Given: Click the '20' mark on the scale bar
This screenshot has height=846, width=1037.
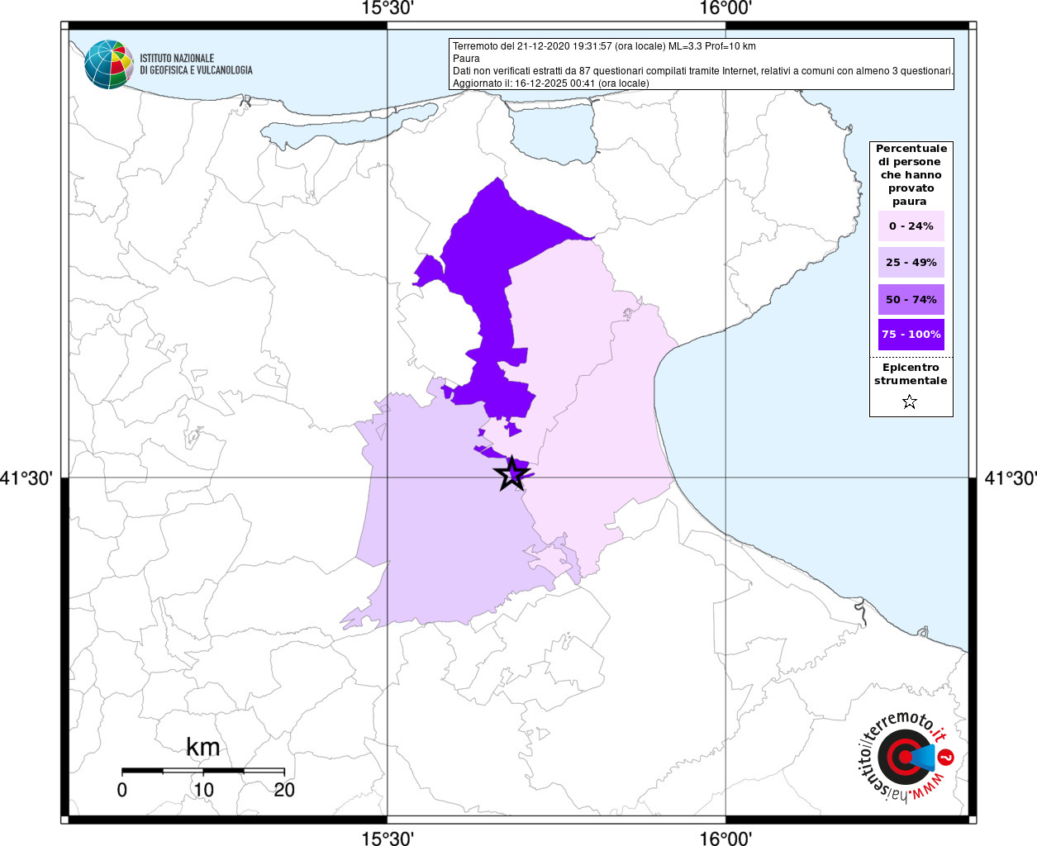Looking at the screenshot, I should coord(284,790).
